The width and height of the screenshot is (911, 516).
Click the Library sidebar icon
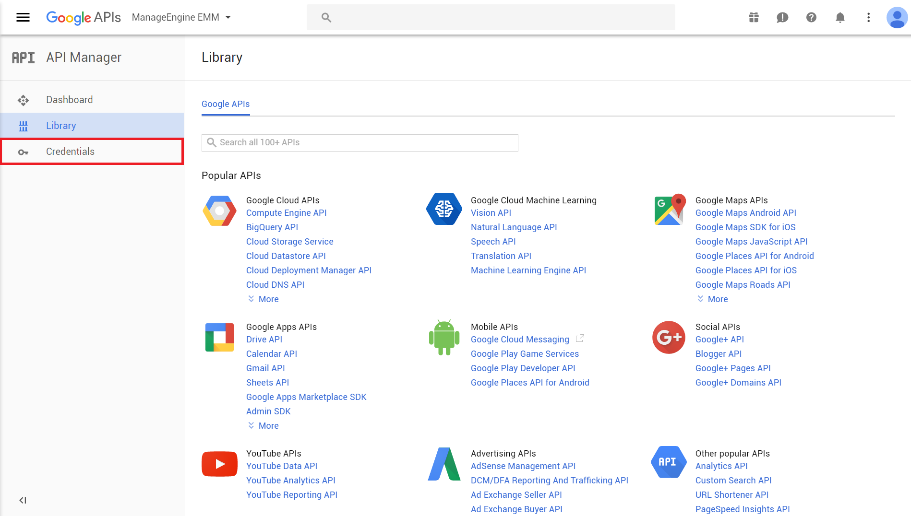point(23,126)
